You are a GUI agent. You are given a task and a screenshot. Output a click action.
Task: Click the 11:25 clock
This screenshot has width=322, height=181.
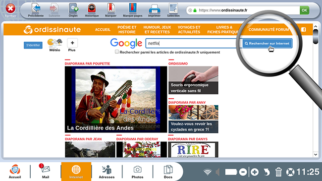pyautogui.click(x=308, y=172)
